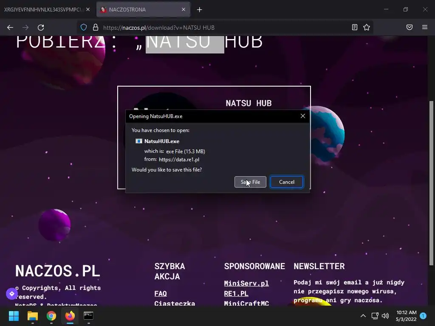Toggle Reader View icon

coord(355,27)
